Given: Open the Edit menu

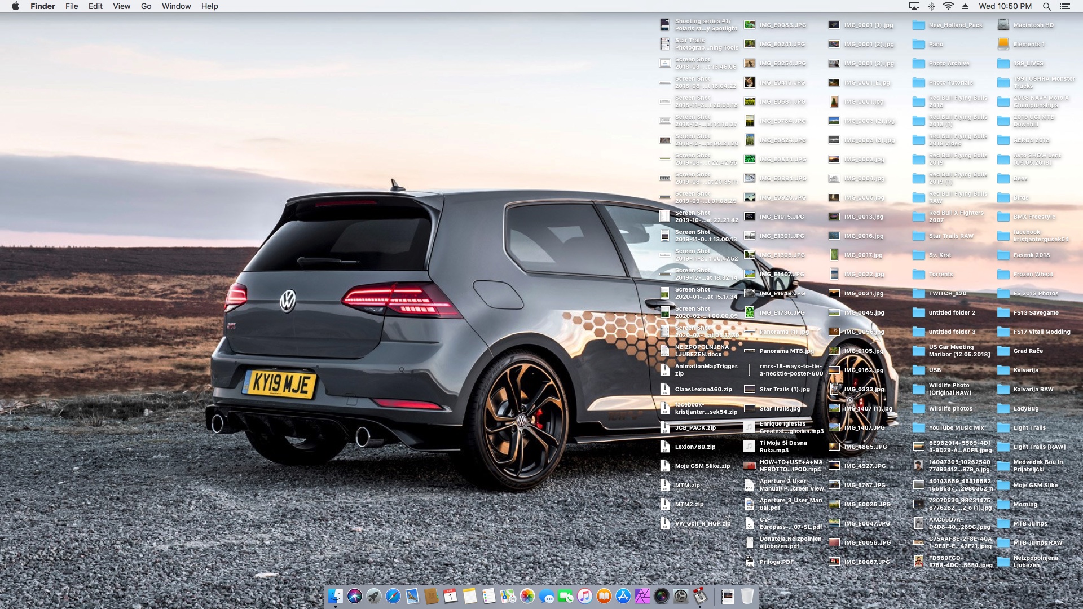Looking at the screenshot, I should (x=95, y=6).
